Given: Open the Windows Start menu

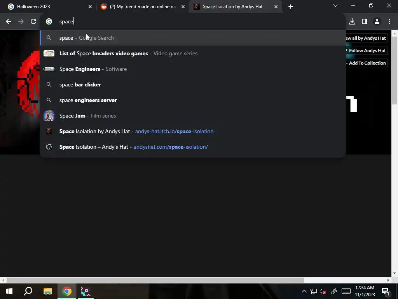Looking at the screenshot, I should pyautogui.click(x=9, y=291).
